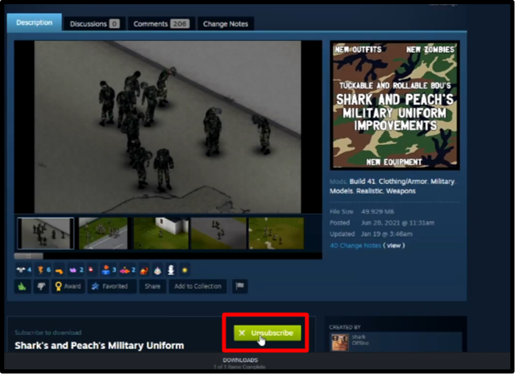
Task: Open the Share options
Action: [x=152, y=286]
